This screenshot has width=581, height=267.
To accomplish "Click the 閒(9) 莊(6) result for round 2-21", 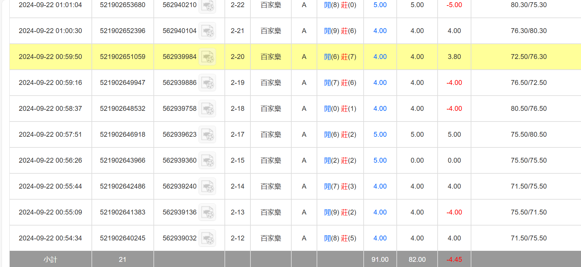I will [340, 31].
